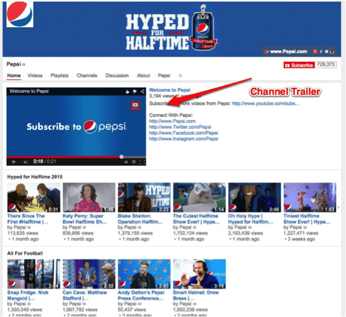The image size is (346, 317).
Task: Open All For Football section heading
Action: pos(25,253)
